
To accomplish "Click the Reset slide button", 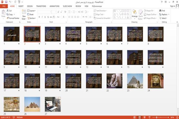I will pyautogui.click(x=30, y=14).
